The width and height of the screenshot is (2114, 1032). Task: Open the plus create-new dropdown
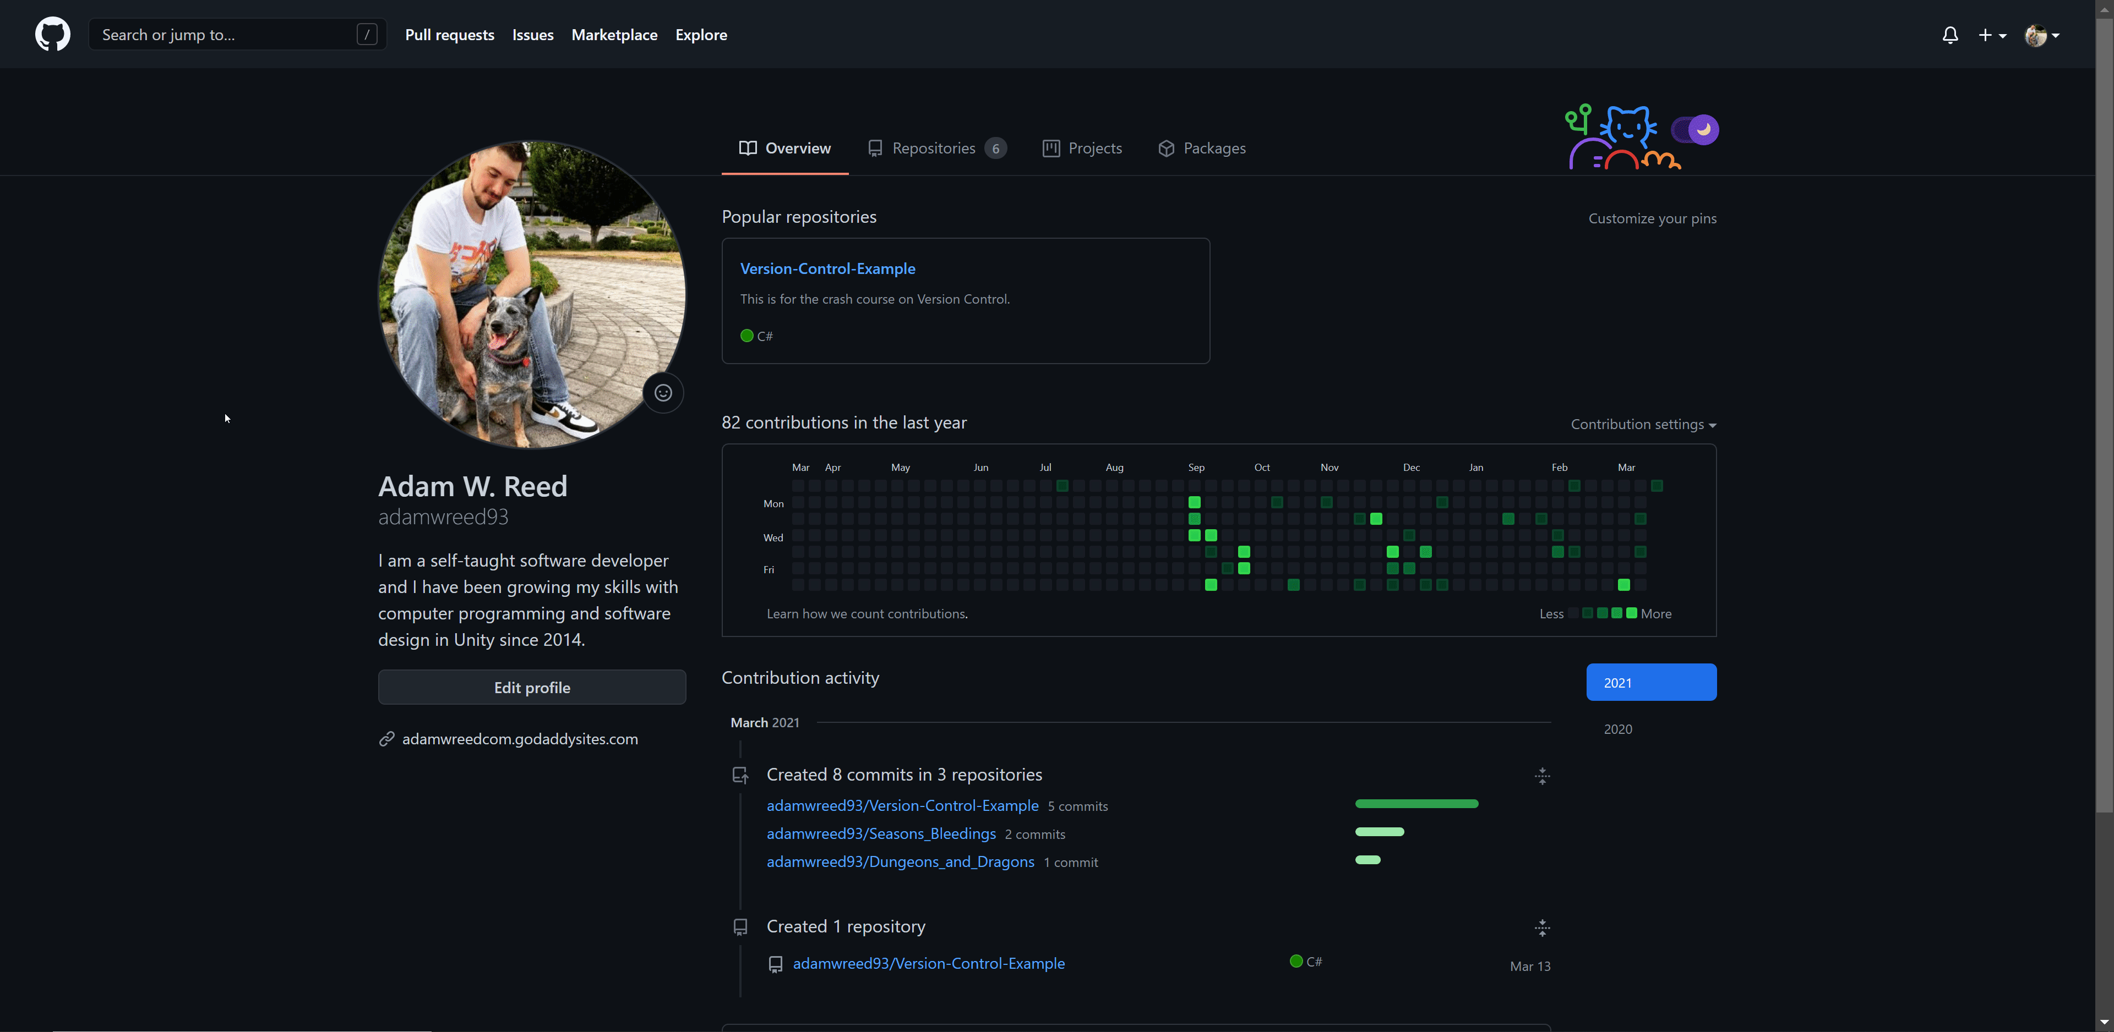tap(1992, 35)
